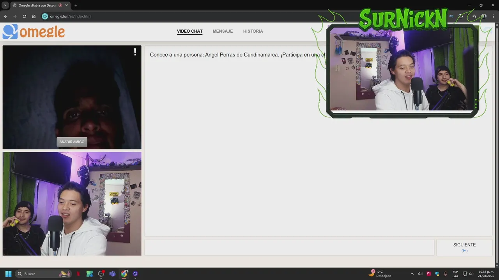Open Microsoft Teams from the taskbar
Viewport: 499px width, 280px height.
coord(112,274)
